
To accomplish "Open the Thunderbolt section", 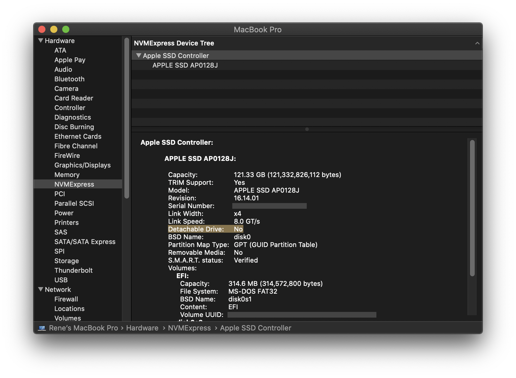I will pos(73,270).
